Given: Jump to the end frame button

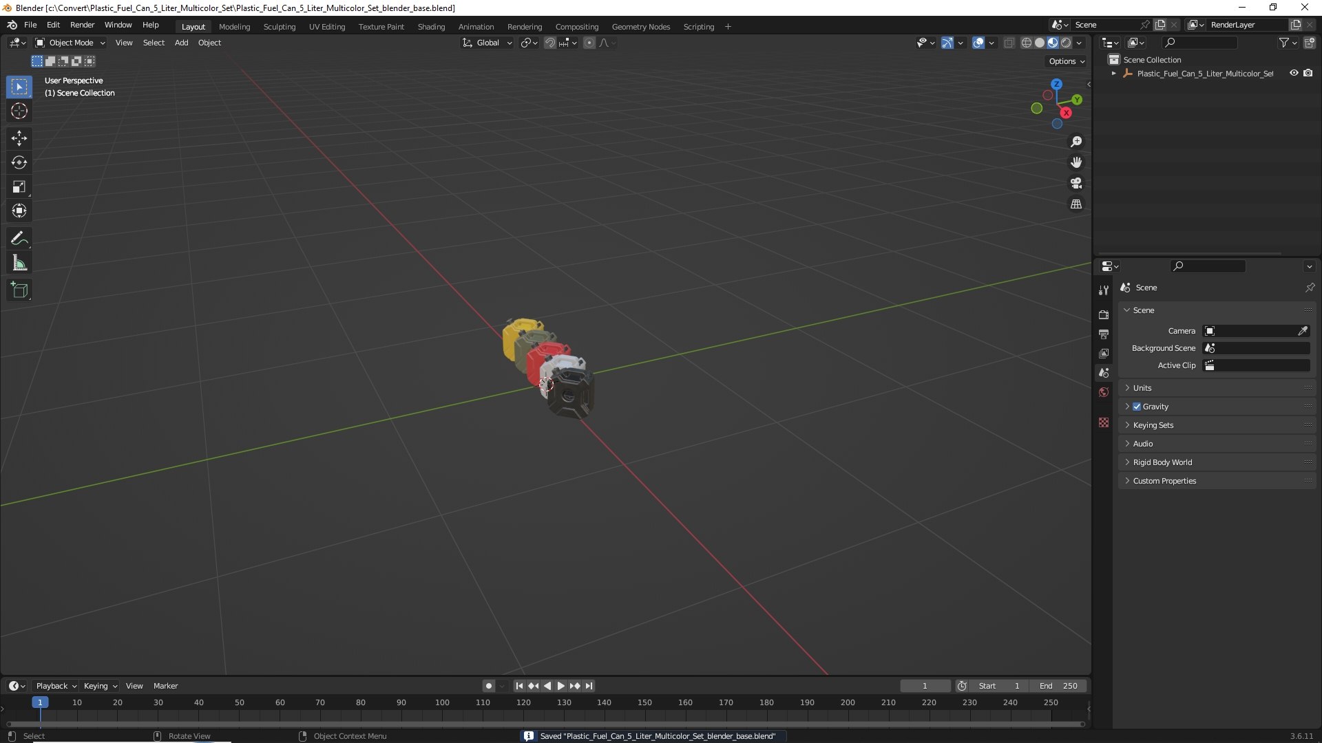Looking at the screenshot, I should (589, 686).
